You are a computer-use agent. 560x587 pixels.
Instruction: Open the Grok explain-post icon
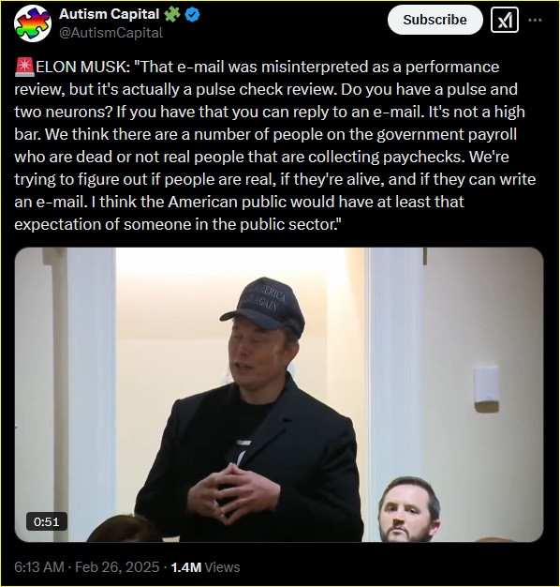(x=505, y=20)
